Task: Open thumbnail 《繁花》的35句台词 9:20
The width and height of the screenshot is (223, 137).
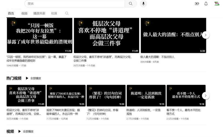Action: [106, 96]
